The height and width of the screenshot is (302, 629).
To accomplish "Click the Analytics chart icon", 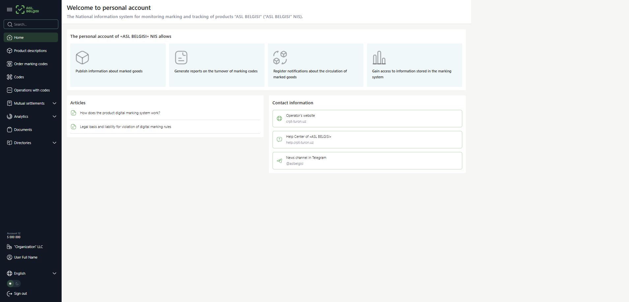I will coord(10,116).
